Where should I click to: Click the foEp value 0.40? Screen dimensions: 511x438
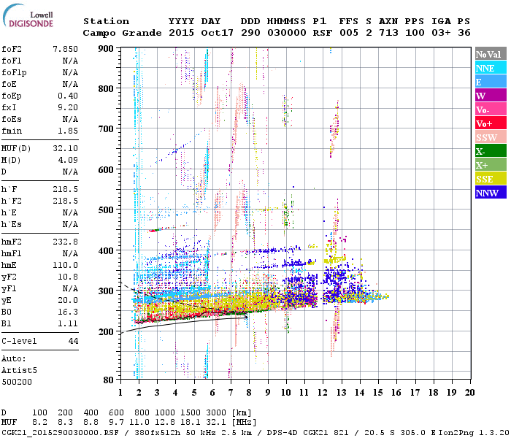pyautogui.click(x=68, y=96)
